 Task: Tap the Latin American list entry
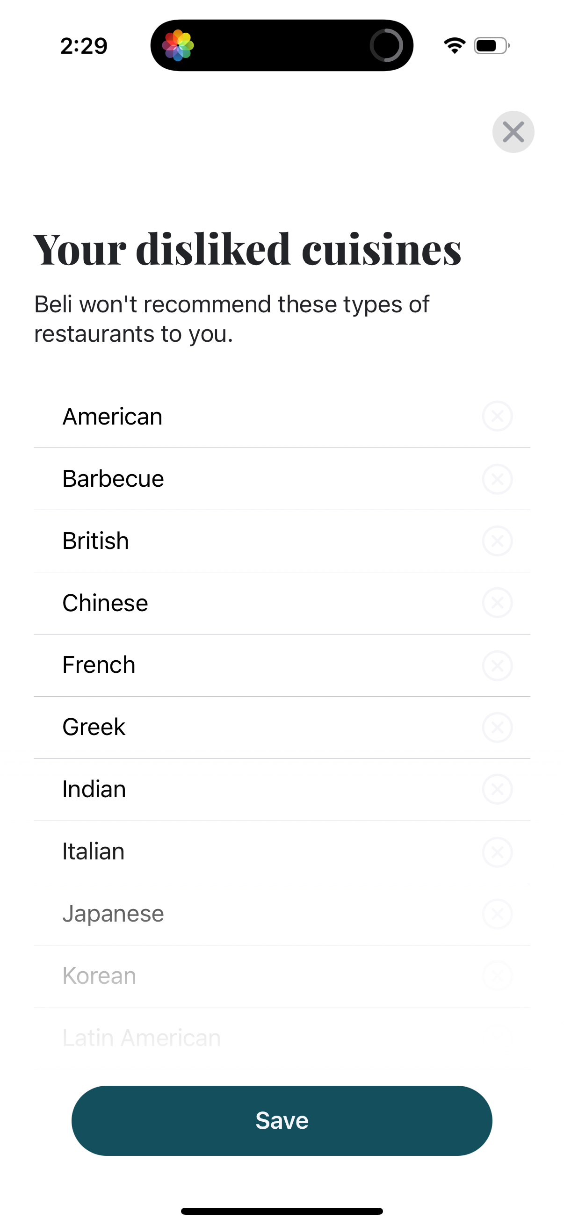coord(141,1038)
